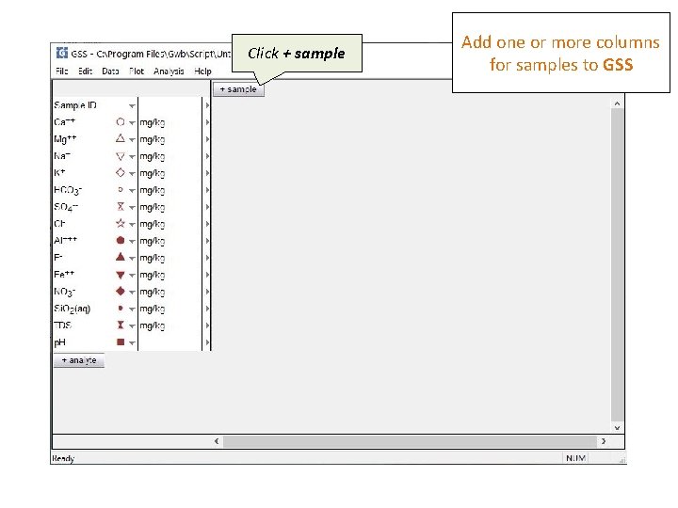Select the hourglass marker for SO4--

(x=121, y=206)
